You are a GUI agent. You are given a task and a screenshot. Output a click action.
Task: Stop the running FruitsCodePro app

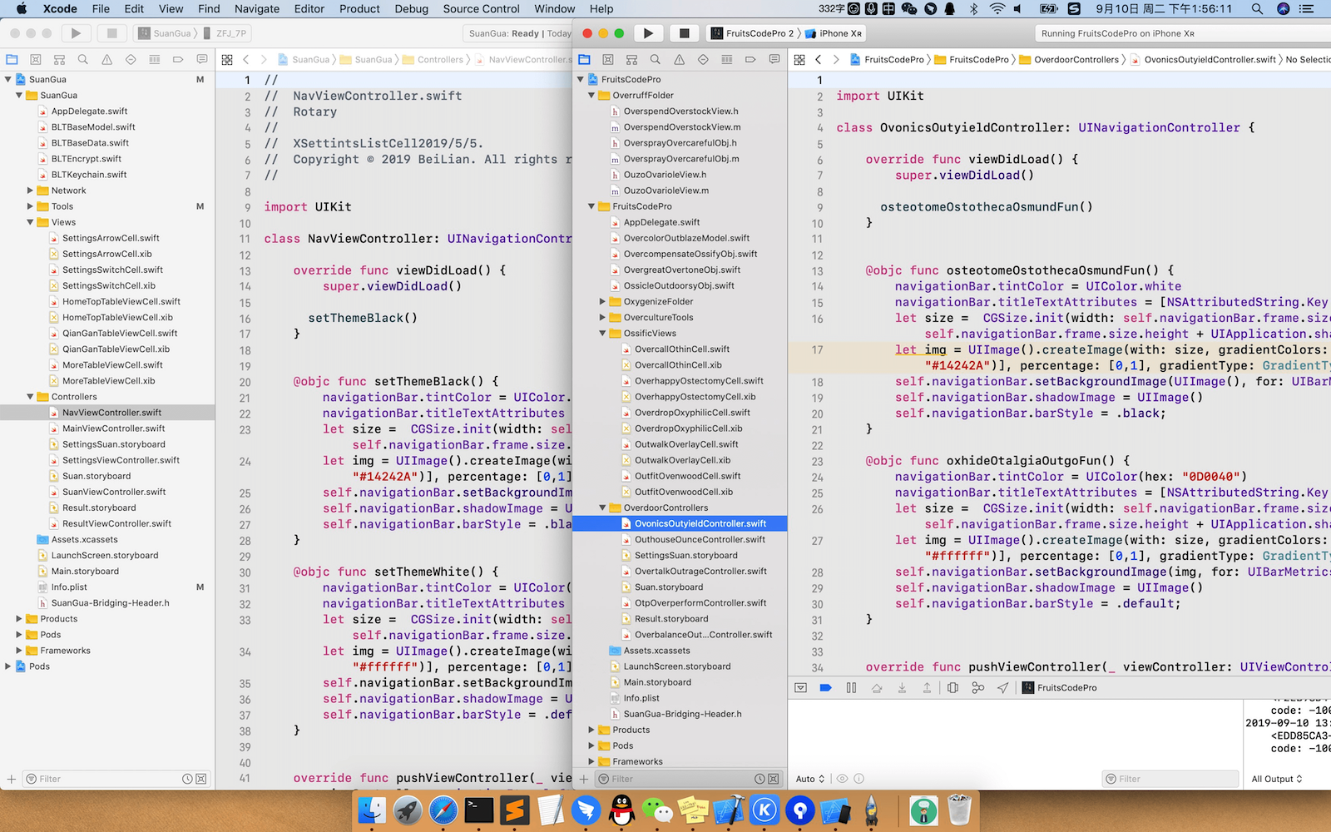point(684,33)
